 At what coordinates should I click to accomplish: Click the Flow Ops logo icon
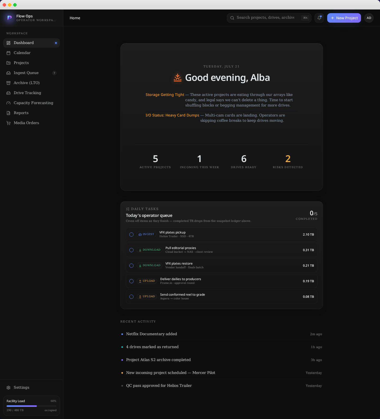click(9, 18)
